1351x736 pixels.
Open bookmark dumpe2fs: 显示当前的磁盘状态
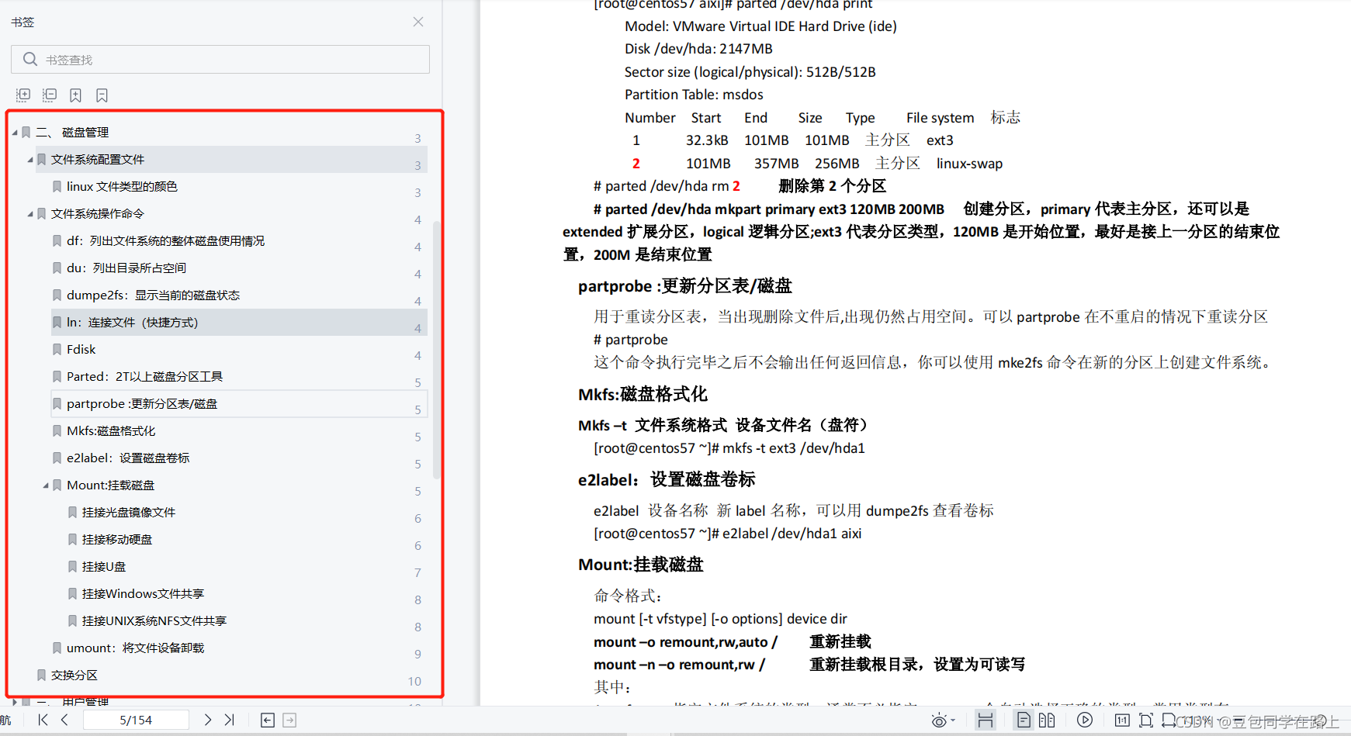153,295
